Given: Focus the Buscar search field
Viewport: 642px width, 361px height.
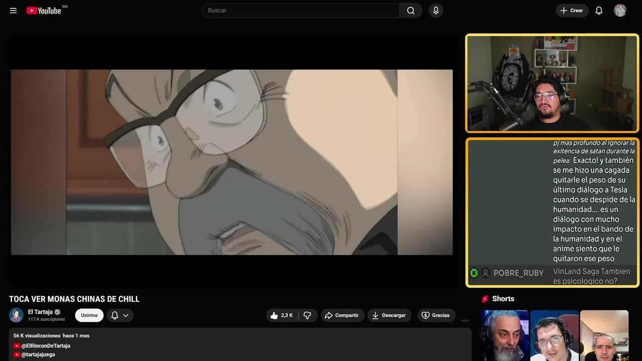Looking at the screenshot, I should click(300, 11).
